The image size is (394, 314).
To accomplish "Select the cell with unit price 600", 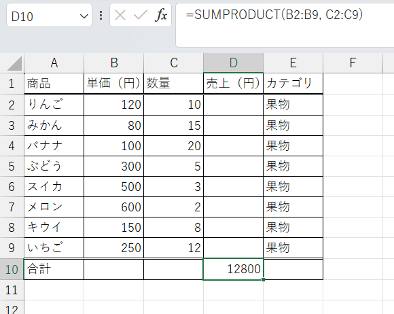I will pyautogui.click(x=114, y=207).
